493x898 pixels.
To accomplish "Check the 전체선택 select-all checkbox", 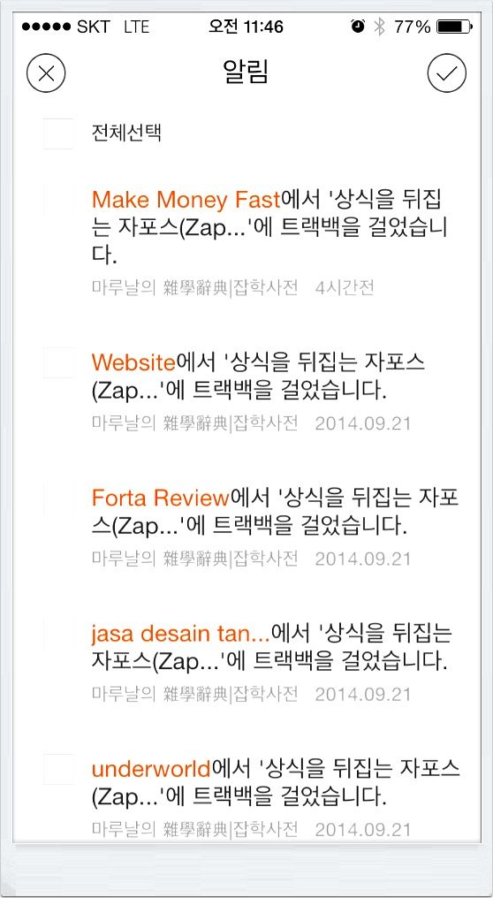I will coord(58,133).
